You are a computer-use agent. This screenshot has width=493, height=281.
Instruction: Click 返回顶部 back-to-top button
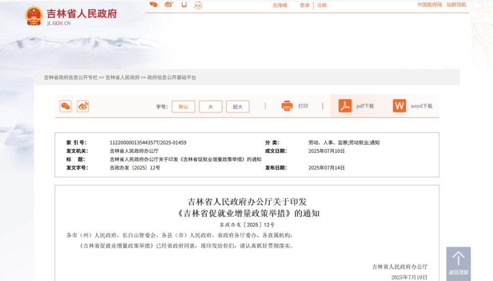point(458,264)
